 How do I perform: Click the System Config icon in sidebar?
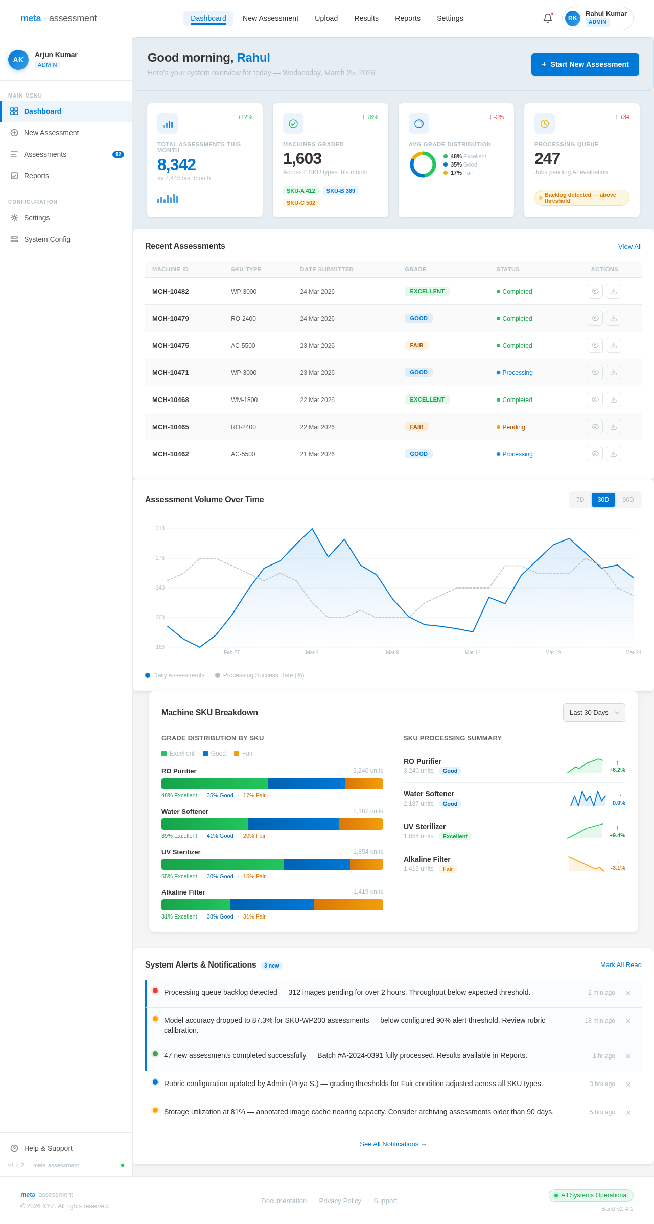(14, 239)
